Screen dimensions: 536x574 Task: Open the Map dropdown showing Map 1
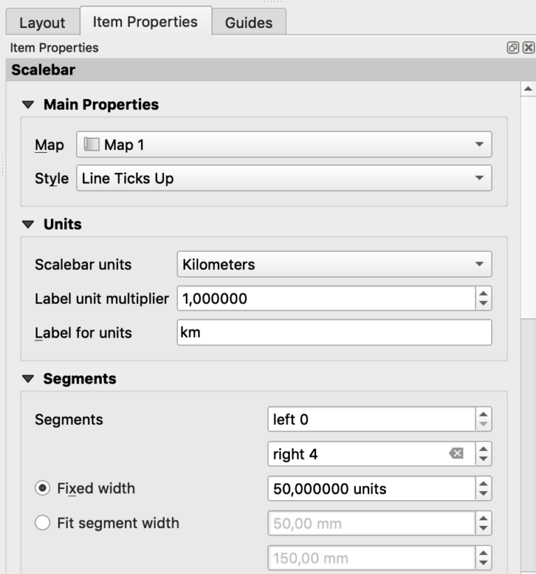tap(284, 144)
